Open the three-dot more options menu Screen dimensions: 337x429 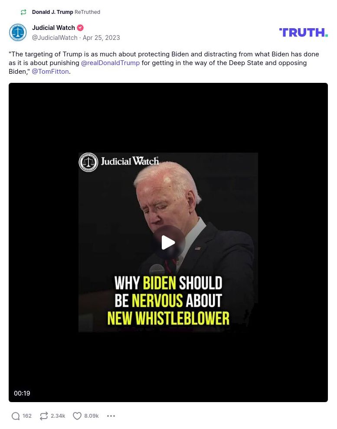coord(111,416)
